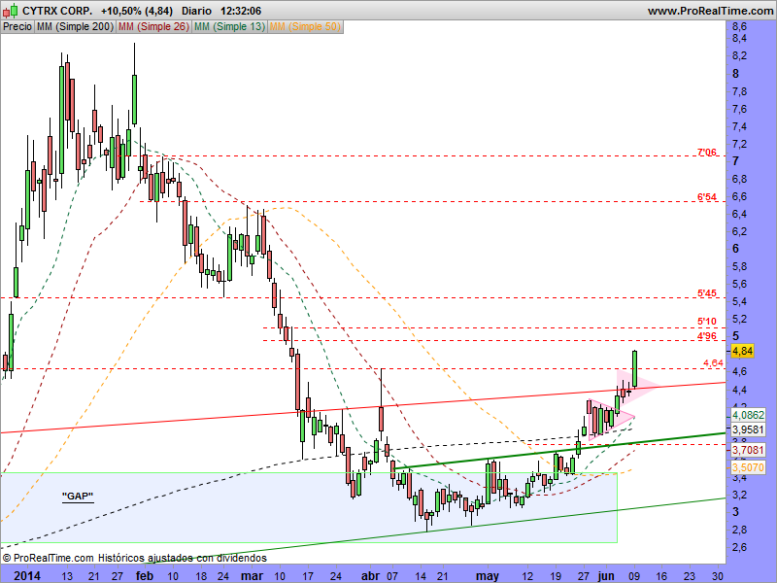Click the may month marker on time axis
The image size is (777, 583).
(488, 575)
